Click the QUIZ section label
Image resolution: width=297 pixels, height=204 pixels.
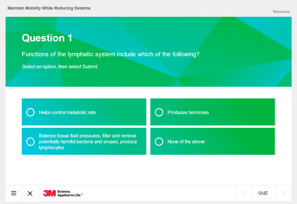click(x=263, y=193)
